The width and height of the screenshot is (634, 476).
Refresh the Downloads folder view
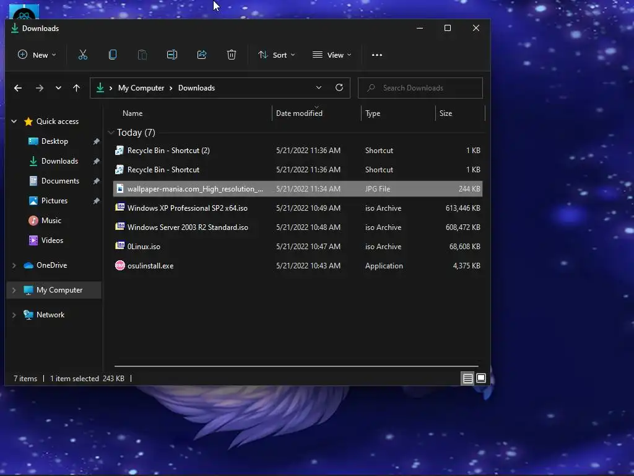pyautogui.click(x=339, y=87)
